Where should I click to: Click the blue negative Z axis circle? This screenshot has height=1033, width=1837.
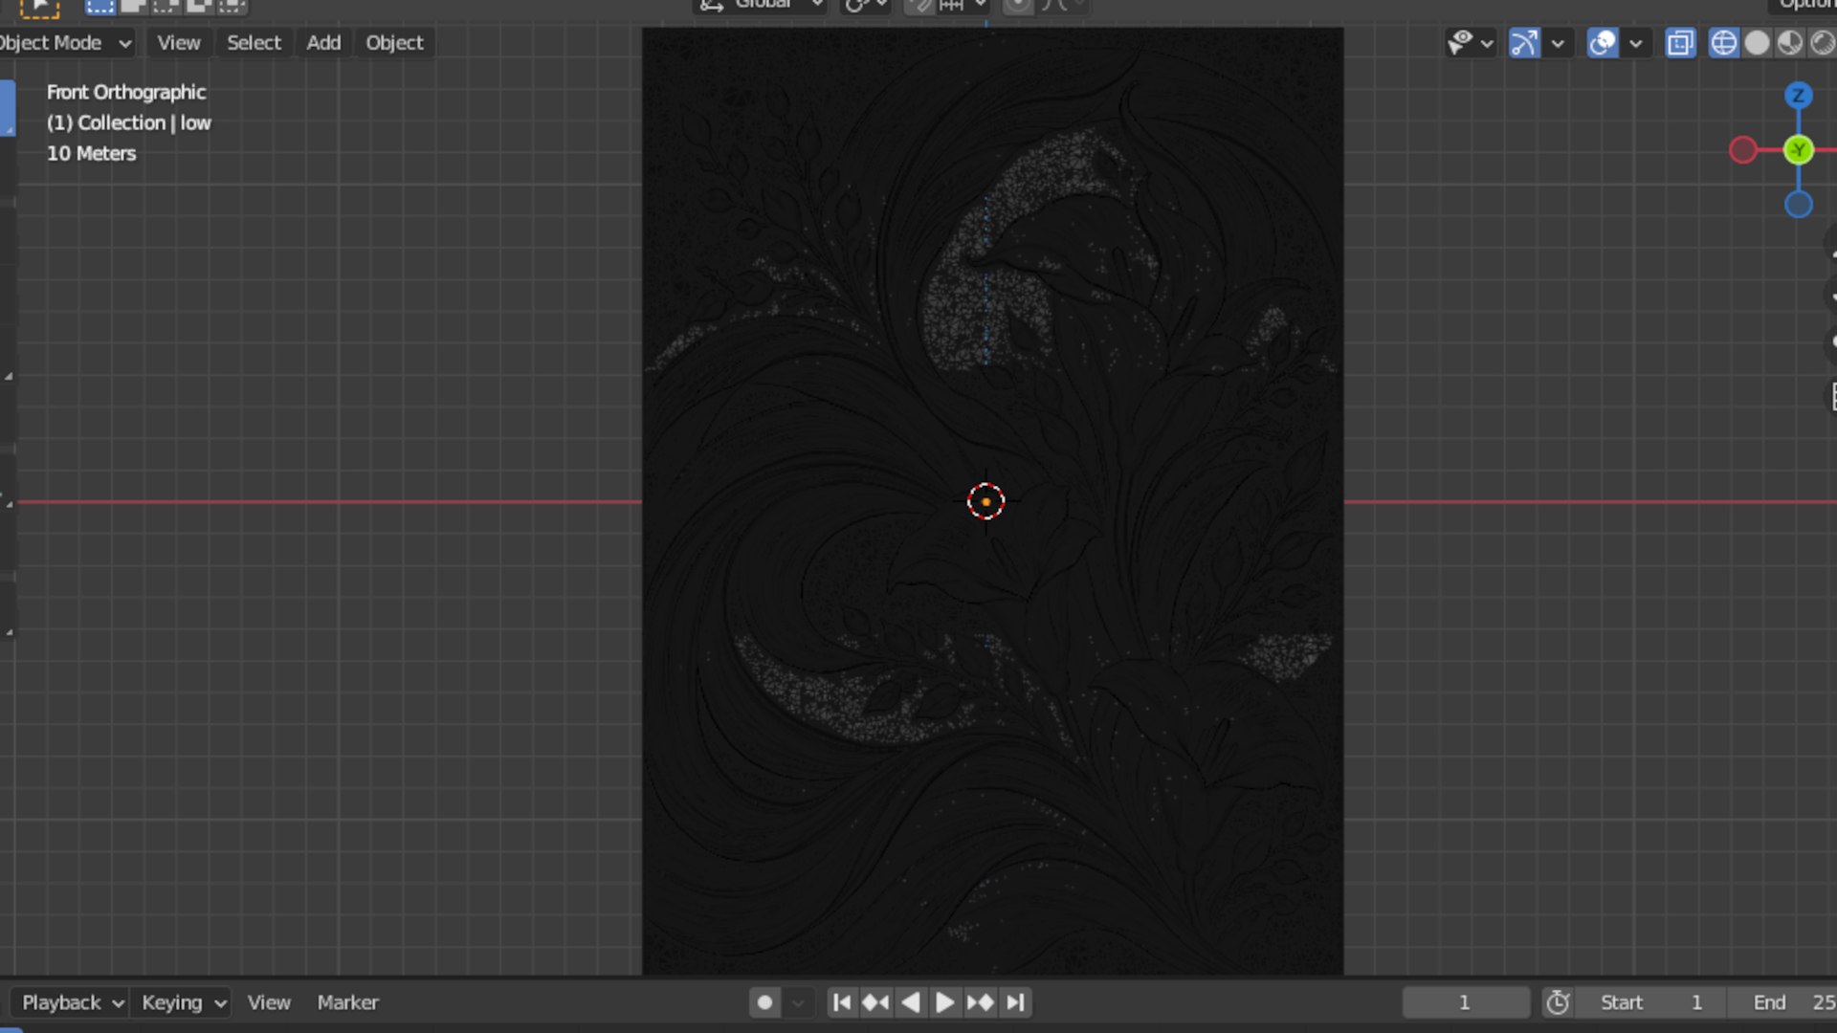tap(1799, 205)
